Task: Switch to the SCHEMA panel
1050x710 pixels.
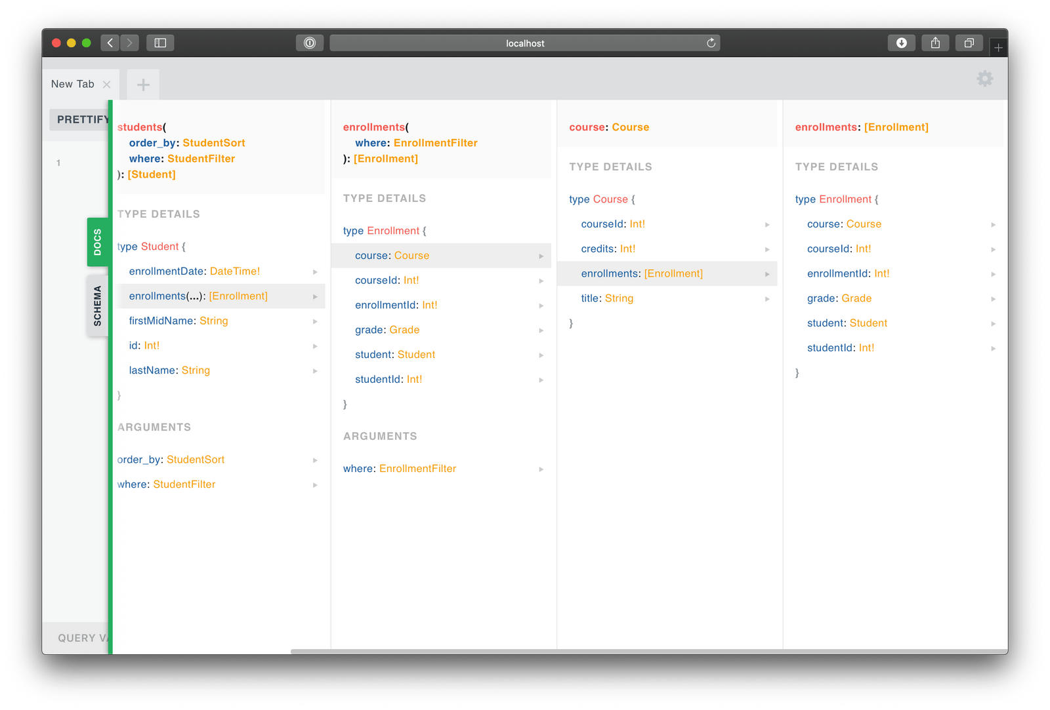Action: [97, 305]
